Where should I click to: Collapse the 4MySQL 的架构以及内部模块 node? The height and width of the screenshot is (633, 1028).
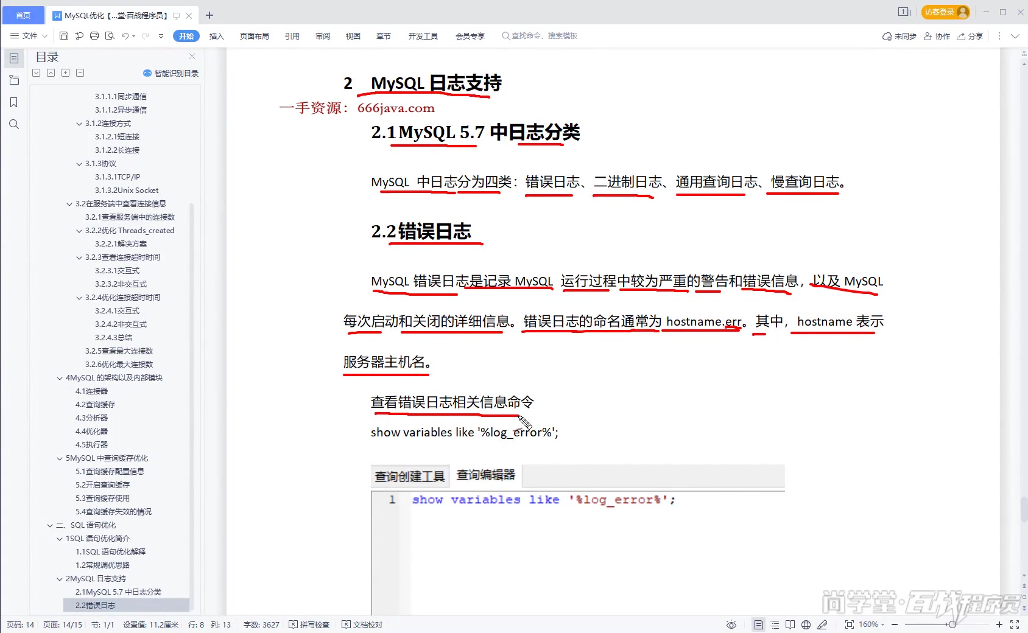[x=60, y=378]
